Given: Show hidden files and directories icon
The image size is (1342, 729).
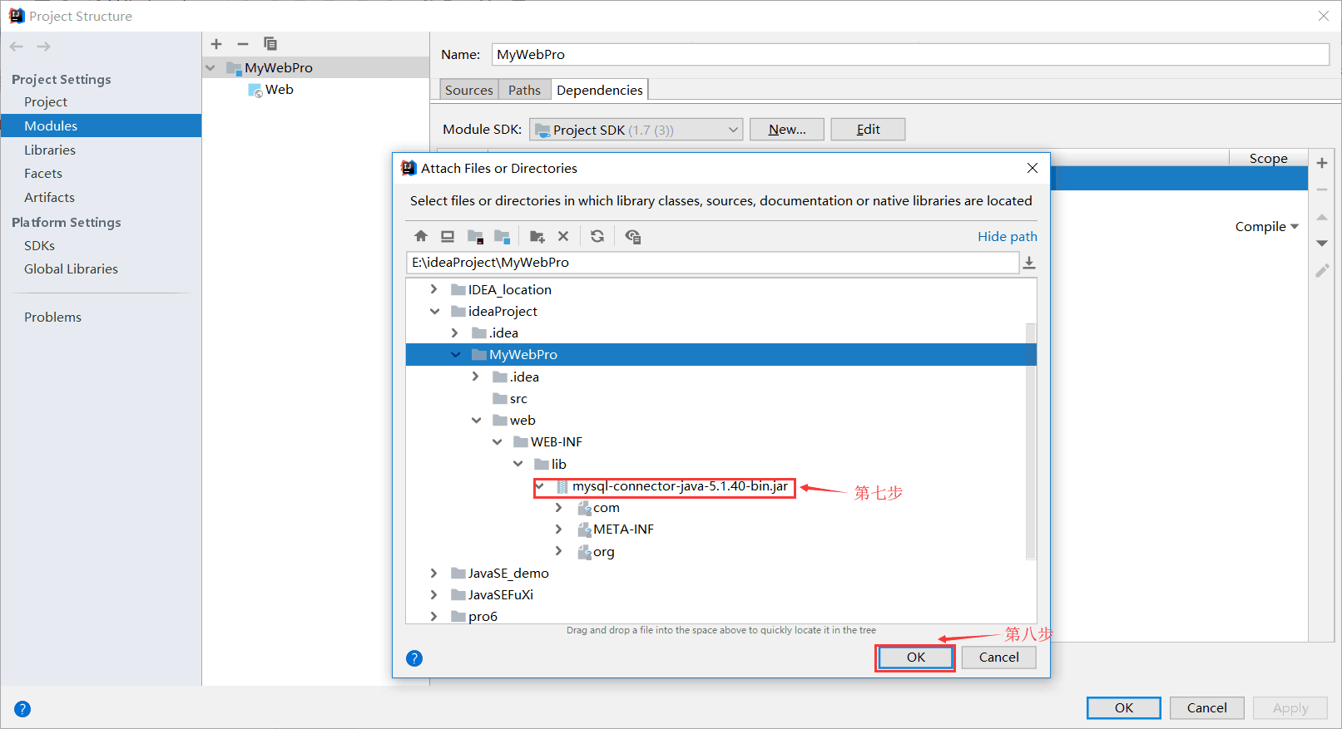Looking at the screenshot, I should [633, 236].
